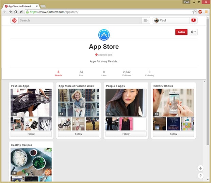Viewport: 211px width, 183px height.
Task: Open People + Apps cover image
Action: tap(126, 103)
